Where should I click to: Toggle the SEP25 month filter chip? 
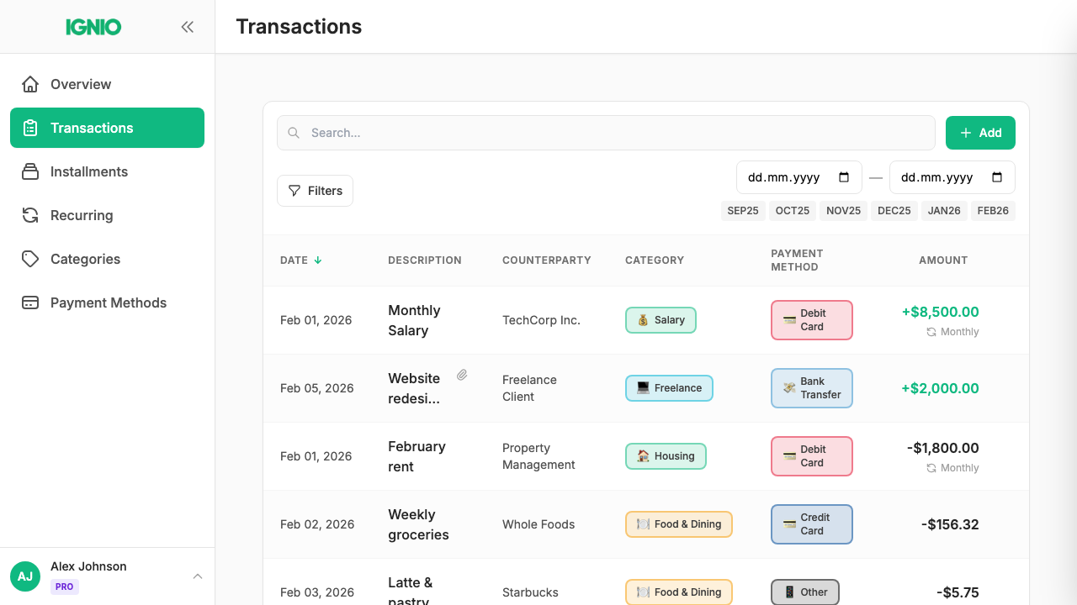743,210
